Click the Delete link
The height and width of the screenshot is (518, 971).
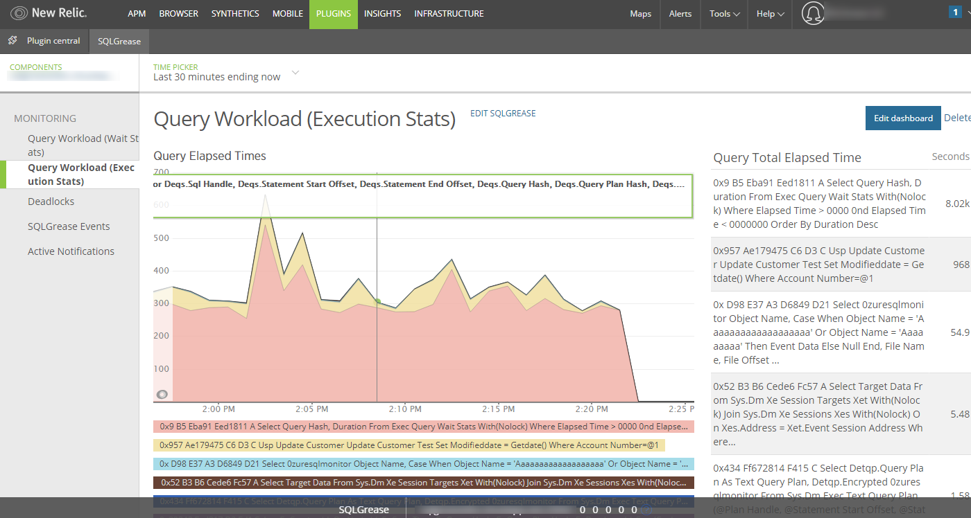[957, 118]
